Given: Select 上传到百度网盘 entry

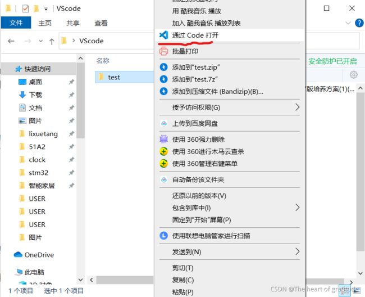Looking at the screenshot, I should 230,123.
